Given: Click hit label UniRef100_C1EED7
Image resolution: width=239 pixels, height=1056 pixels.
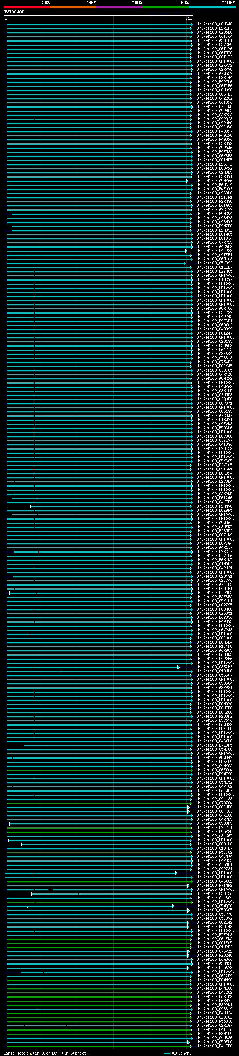Looking at the screenshot, I should [214, 267].
